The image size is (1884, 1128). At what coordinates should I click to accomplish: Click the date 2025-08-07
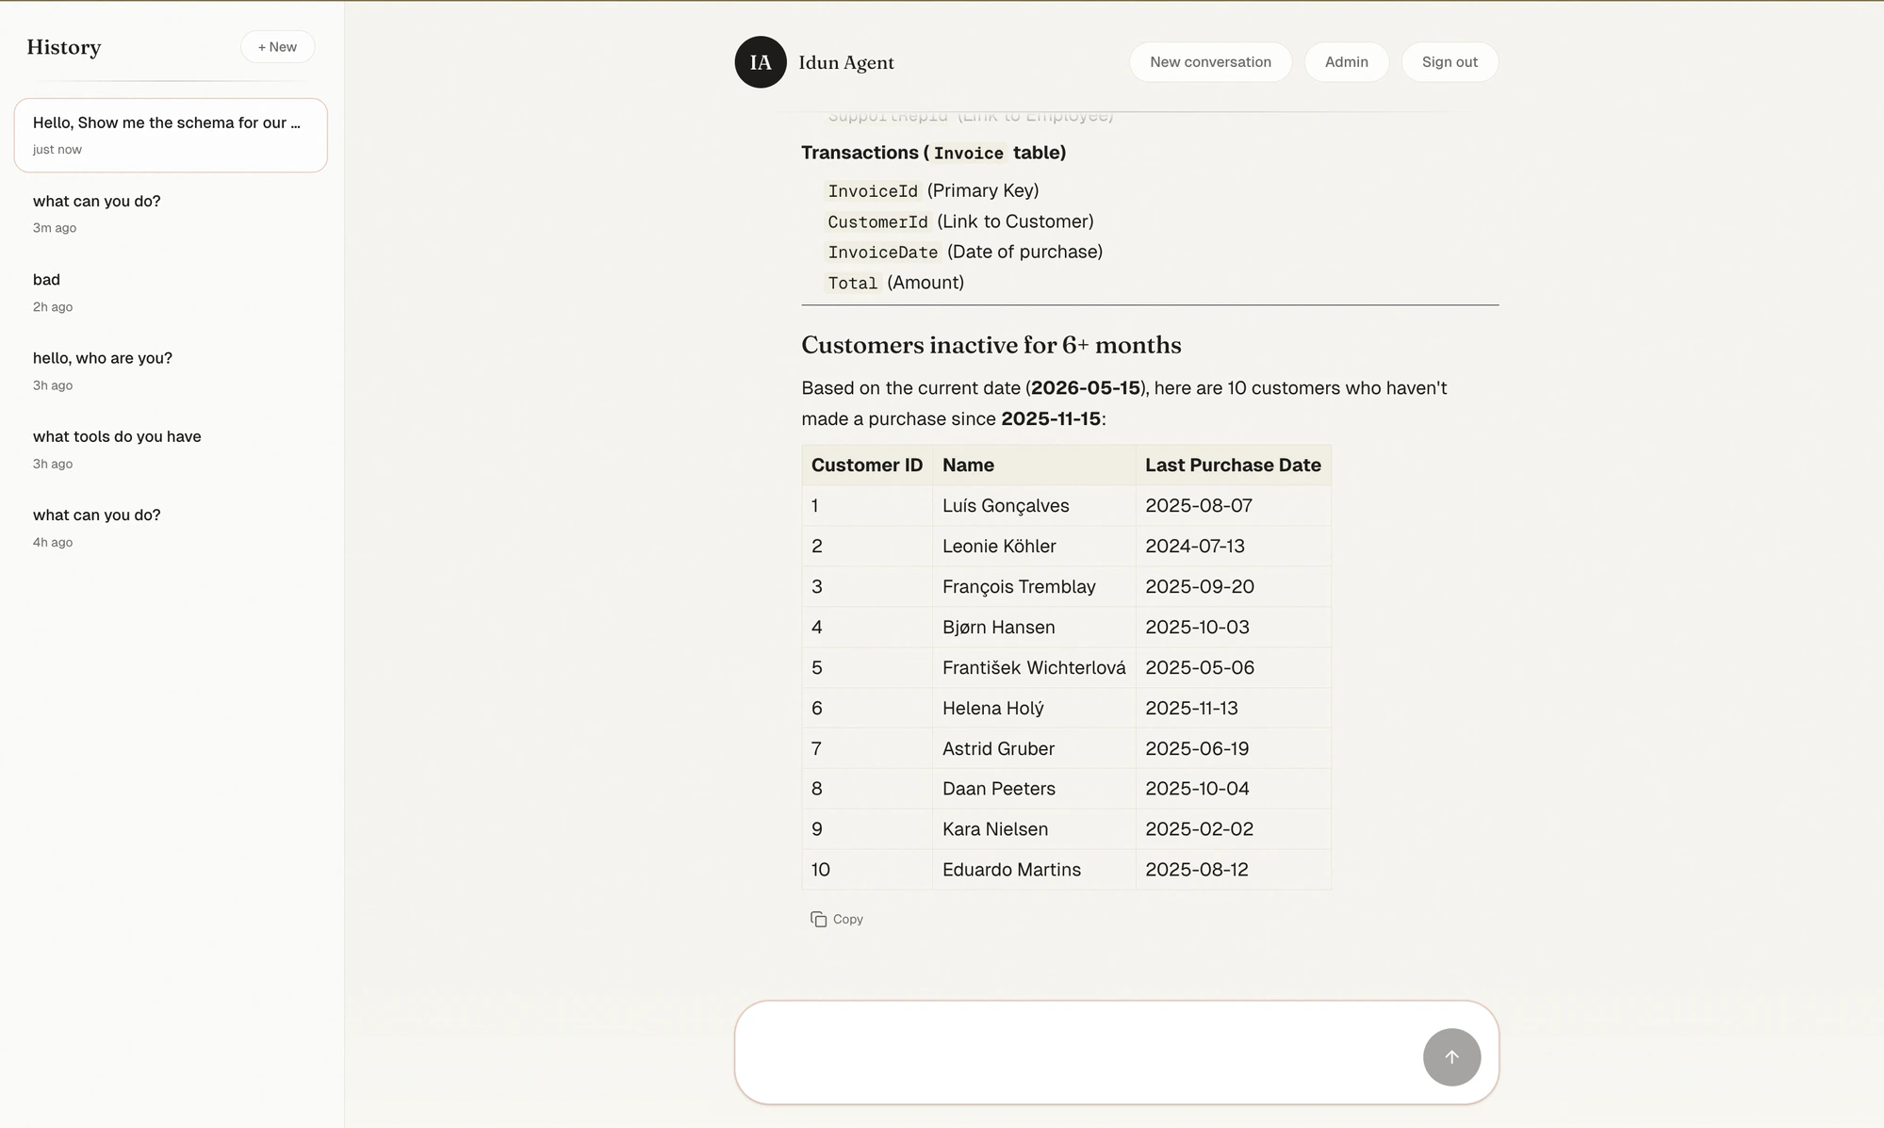click(x=1198, y=505)
